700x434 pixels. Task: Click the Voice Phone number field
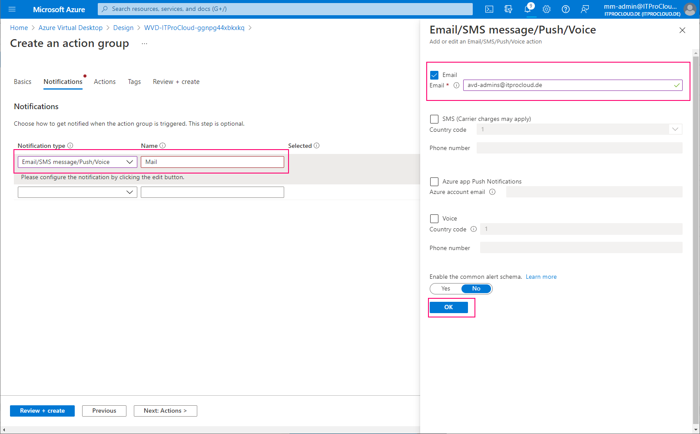pos(581,247)
